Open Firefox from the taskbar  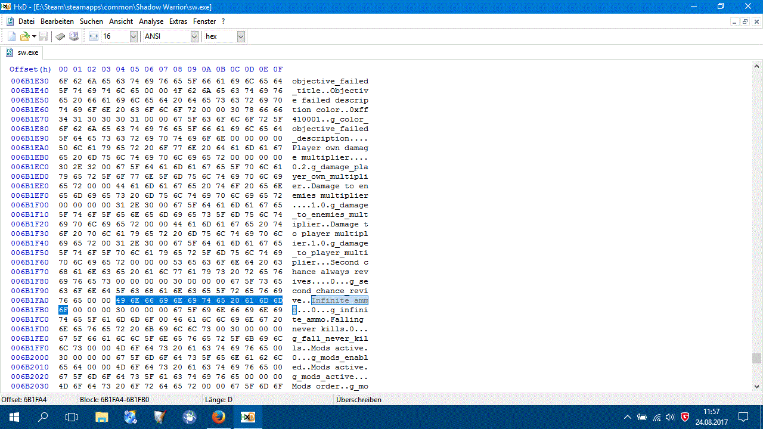coord(218,417)
